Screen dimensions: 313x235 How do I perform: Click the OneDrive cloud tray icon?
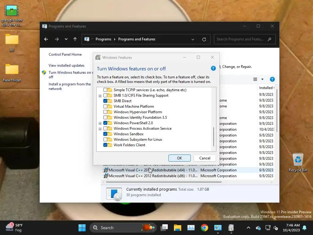(x=258, y=228)
